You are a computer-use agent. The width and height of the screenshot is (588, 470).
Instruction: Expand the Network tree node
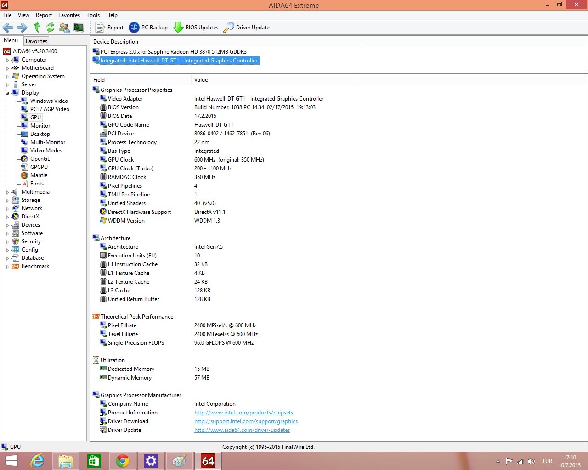7,209
